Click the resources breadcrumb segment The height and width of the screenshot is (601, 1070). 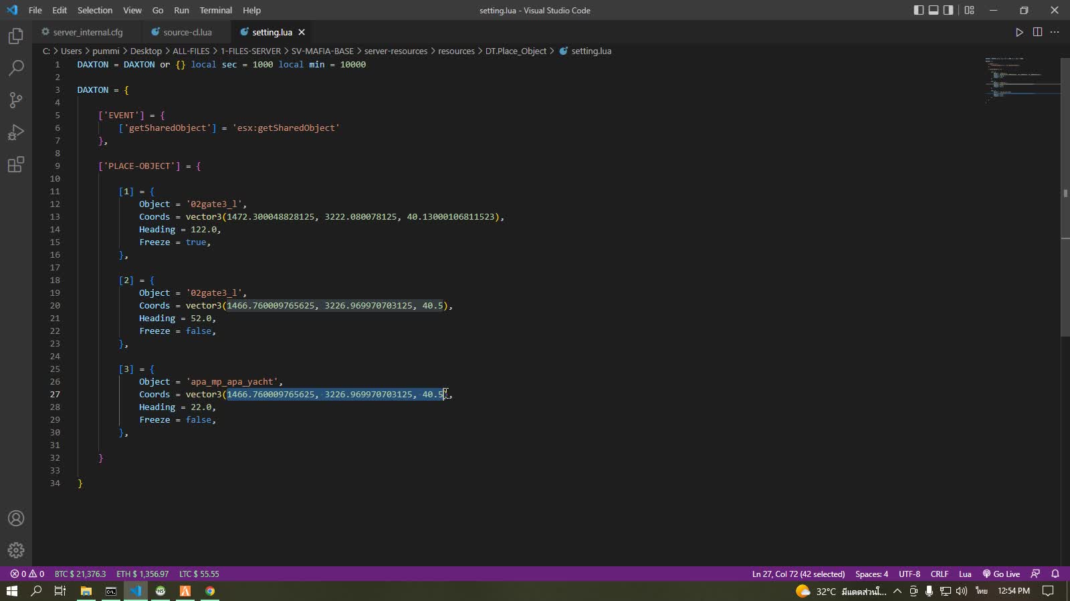(456, 51)
